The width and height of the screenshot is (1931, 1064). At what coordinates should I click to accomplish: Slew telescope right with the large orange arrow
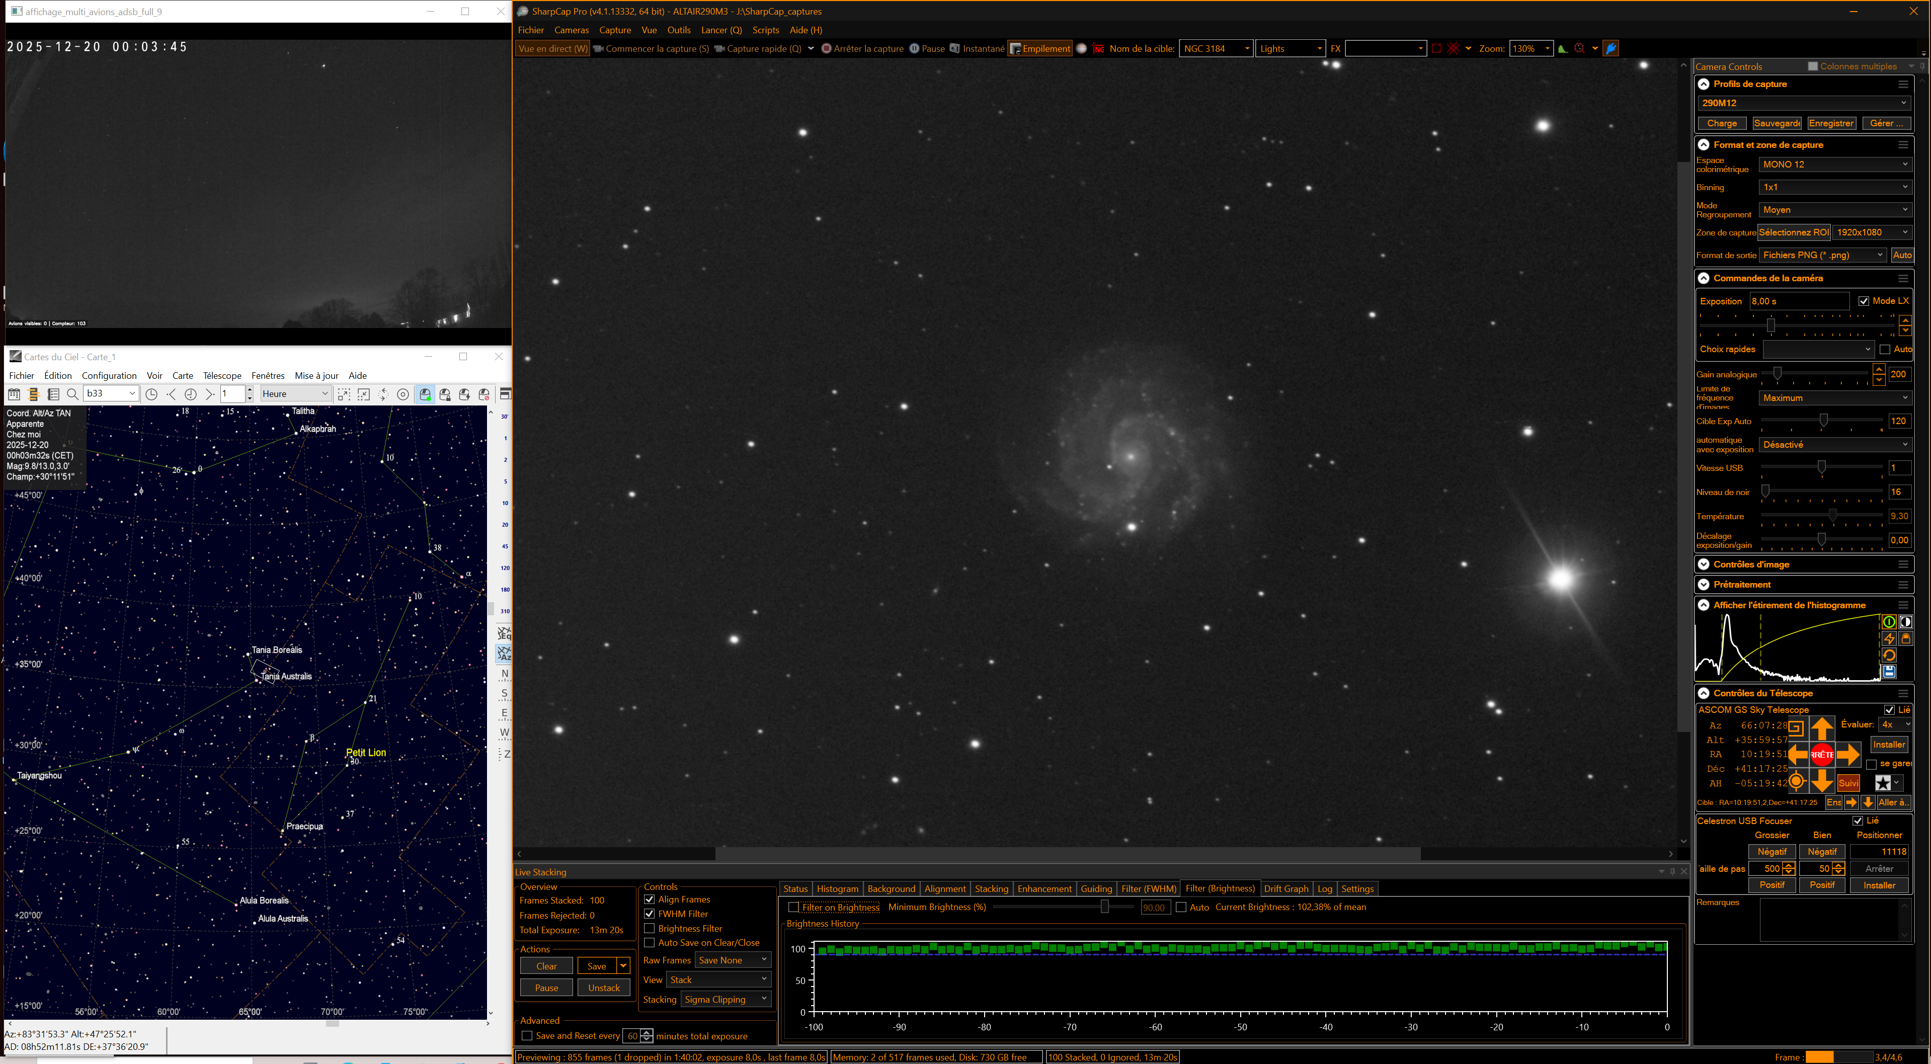[1848, 755]
